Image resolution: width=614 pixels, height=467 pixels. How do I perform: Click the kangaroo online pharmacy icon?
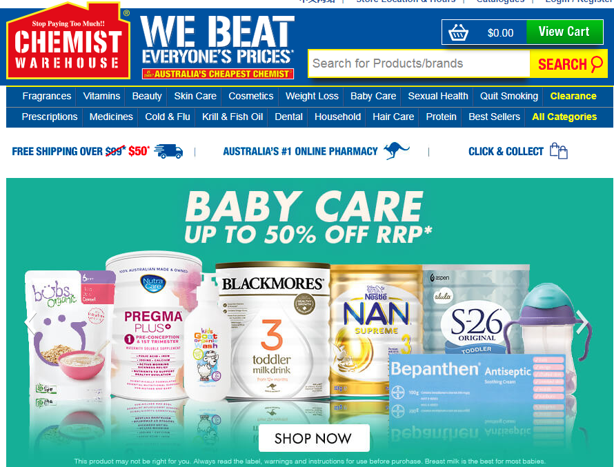click(x=396, y=150)
